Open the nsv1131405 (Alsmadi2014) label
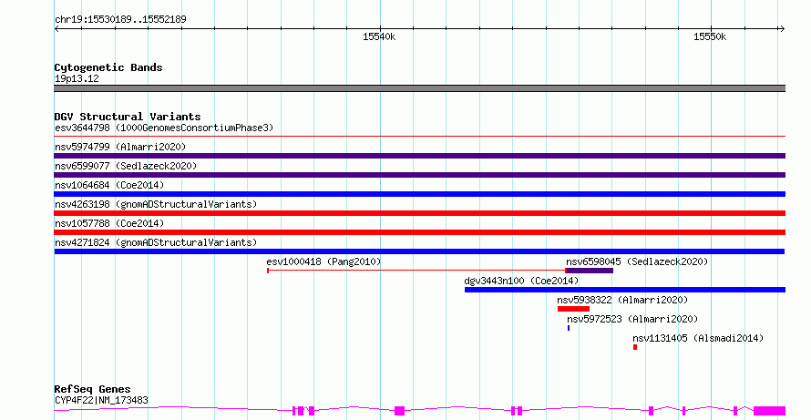This screenshot has height=420, width=811. point(698,338)
